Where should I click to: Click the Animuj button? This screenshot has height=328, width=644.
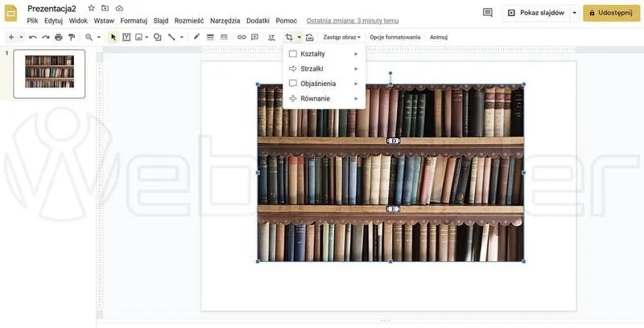point(438,37)
